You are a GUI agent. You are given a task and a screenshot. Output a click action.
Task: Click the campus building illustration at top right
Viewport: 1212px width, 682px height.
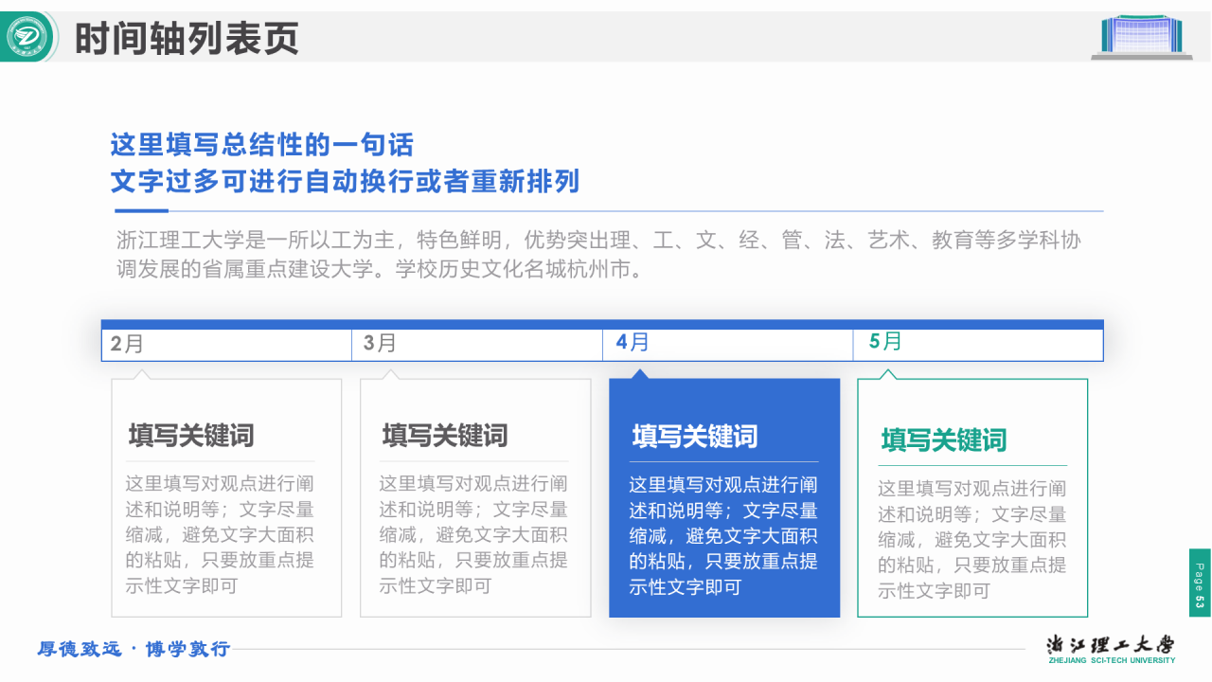pos(1142,37)
